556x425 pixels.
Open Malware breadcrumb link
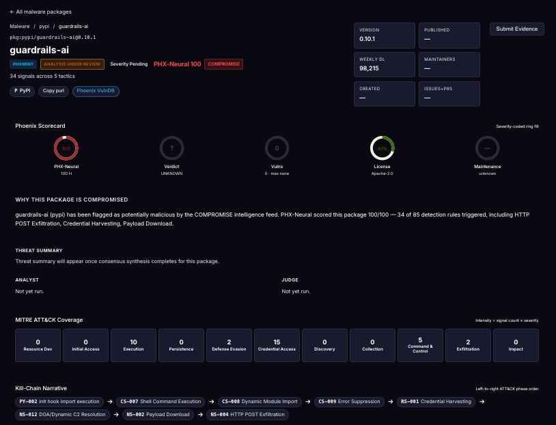(20, 26)
